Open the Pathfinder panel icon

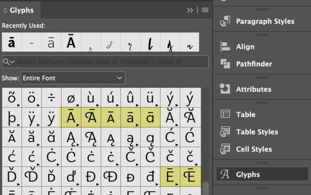click(225, 64)
